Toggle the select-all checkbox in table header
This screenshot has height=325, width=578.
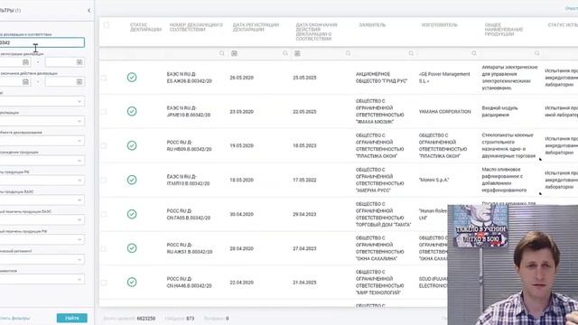[107, 25]
